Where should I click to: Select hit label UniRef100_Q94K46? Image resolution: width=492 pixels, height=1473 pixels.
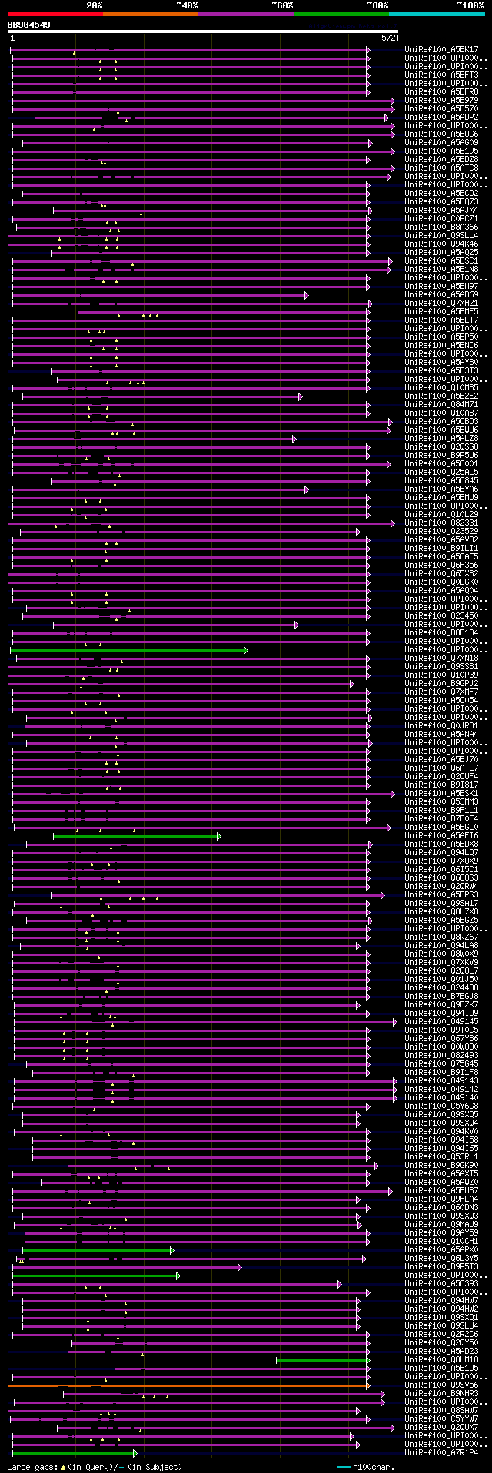[x=441, y=244]
